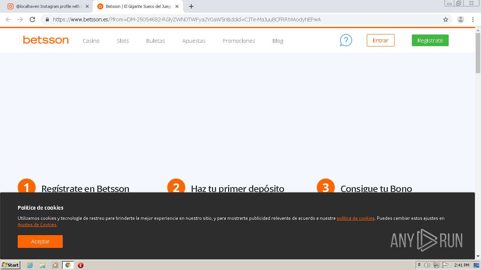Image resolution: width=481 pixels, height=270 pixels.
Task: Open a new browser tab
Action: pyautogui.click(x=191, y=6)
